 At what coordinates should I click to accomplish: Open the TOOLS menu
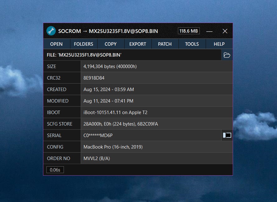tap(192, 44)
